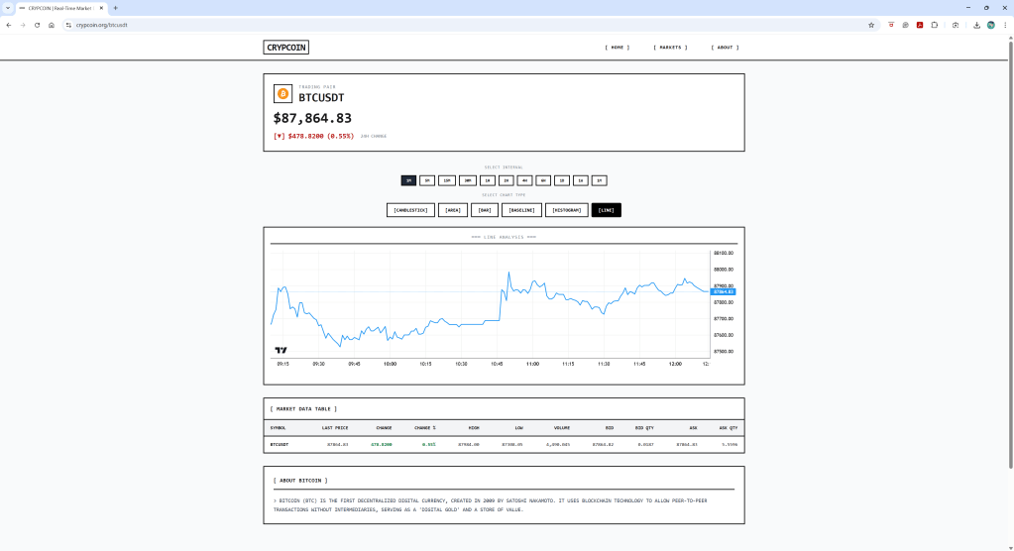
Task: Click the Bitcoin logo icon
Action: [282, 94]
